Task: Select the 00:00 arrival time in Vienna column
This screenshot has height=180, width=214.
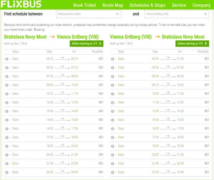Action: pos(74,172)
